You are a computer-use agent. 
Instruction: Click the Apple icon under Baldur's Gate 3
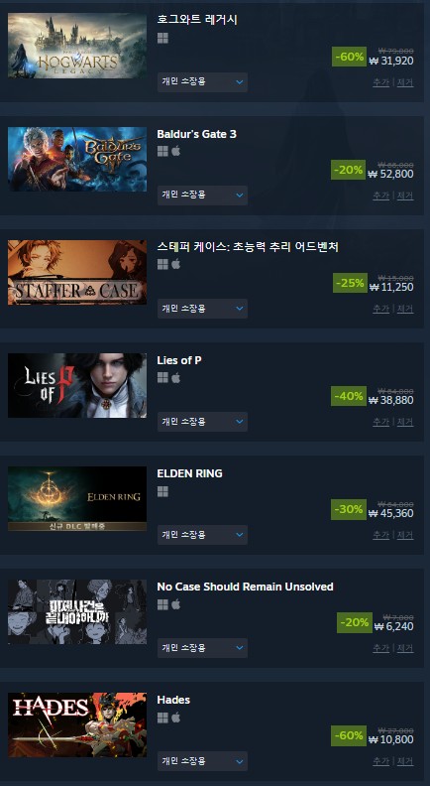(x=175, y=152)
